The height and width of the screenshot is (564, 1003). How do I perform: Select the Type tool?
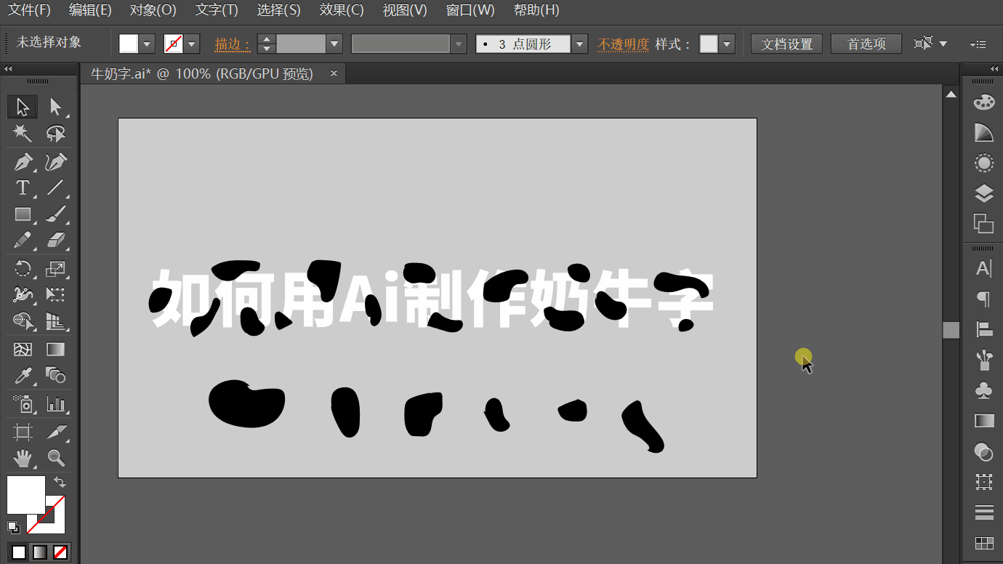point(23,188)
